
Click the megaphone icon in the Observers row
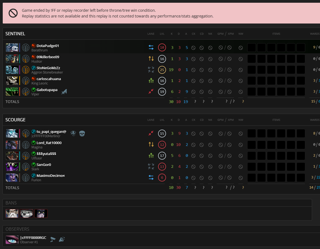click(x=62, y=239)
